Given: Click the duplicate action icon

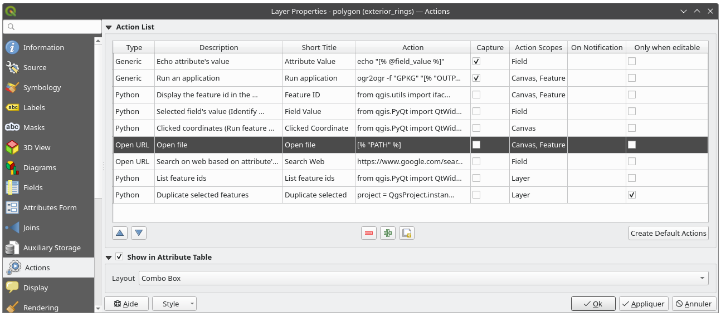Looking at the screenshot, I should click(407, 233).
